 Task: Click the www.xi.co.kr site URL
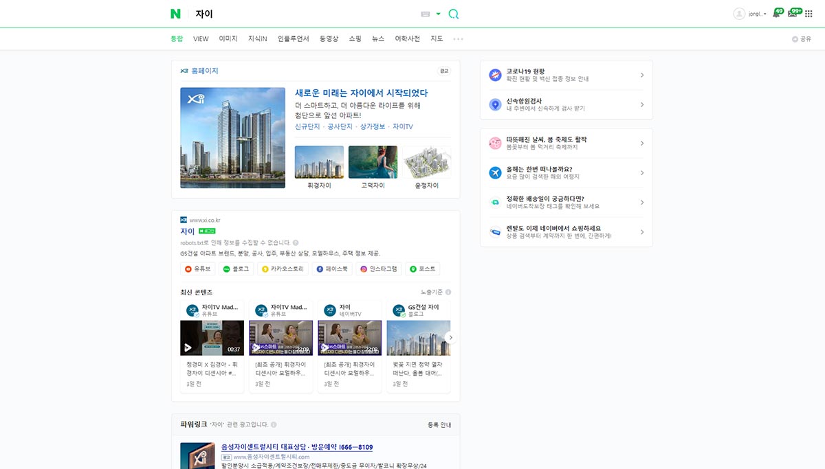click(205, 220)
